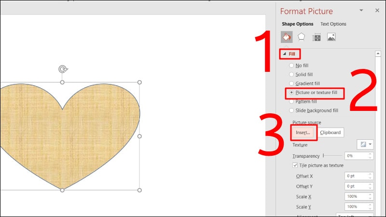Click the Scale X value field
The height and width of the screenshot is (217, 386).
pos(356,196)
